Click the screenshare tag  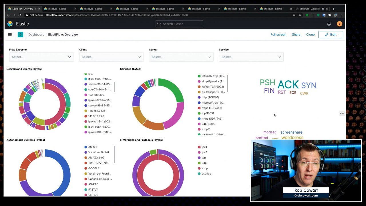[291, 132]
